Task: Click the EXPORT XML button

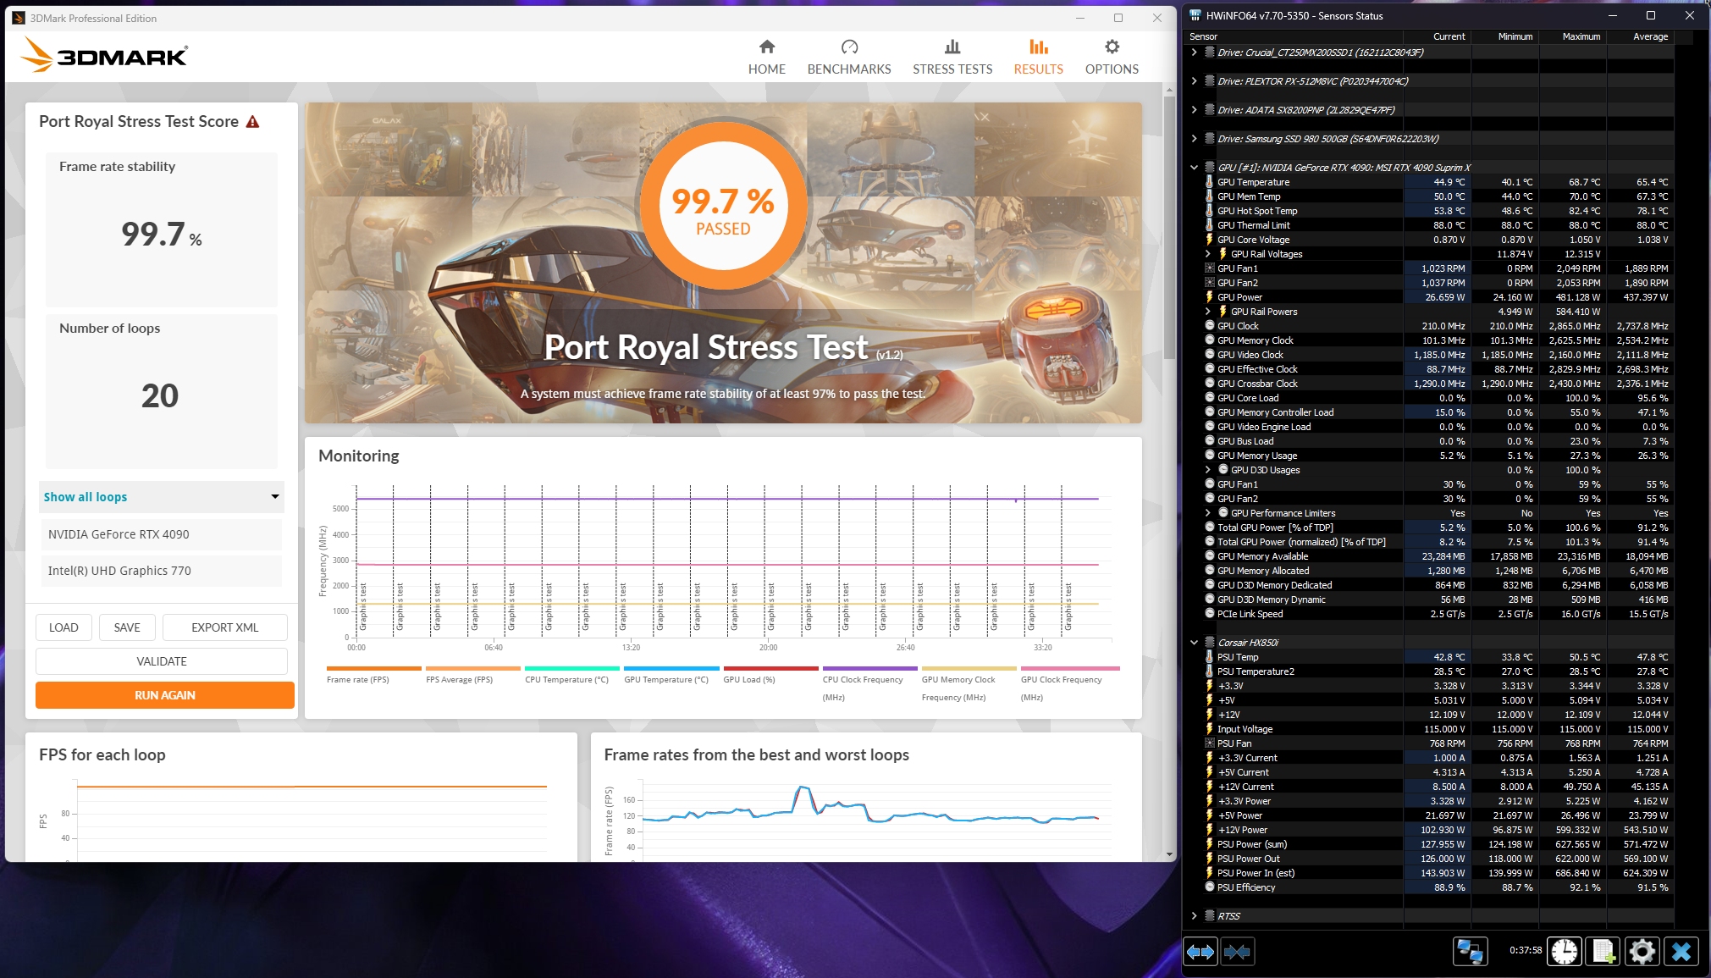Action: 224,627
